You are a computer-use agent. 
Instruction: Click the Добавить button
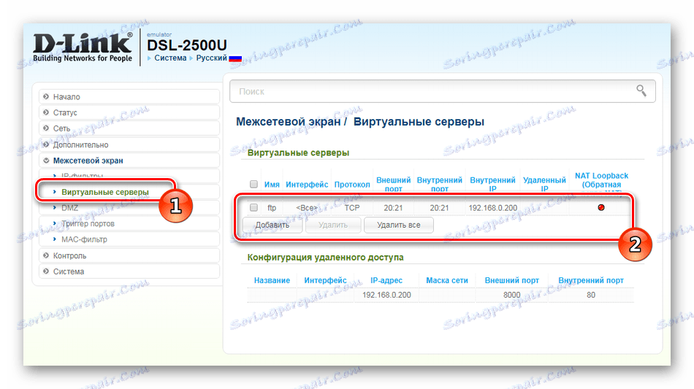click(272, 225)
